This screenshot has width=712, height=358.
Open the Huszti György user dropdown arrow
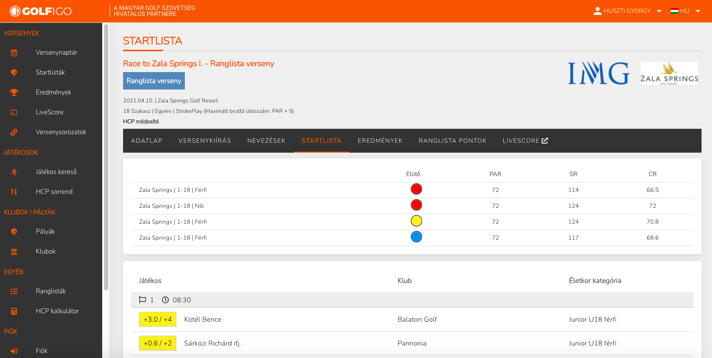[659, 11]
